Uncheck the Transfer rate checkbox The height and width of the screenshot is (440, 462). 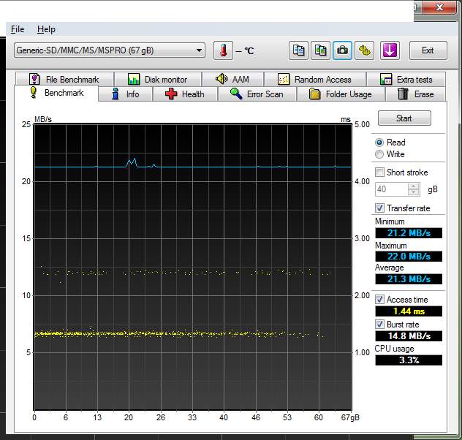pos(379,208)
